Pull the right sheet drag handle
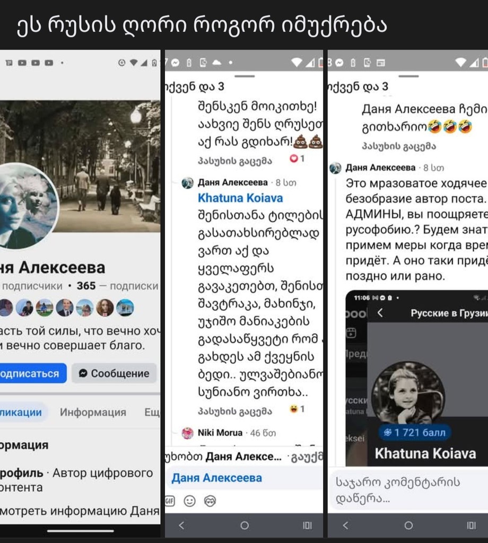This screenshot has height=543, width=488. point(408,76)
